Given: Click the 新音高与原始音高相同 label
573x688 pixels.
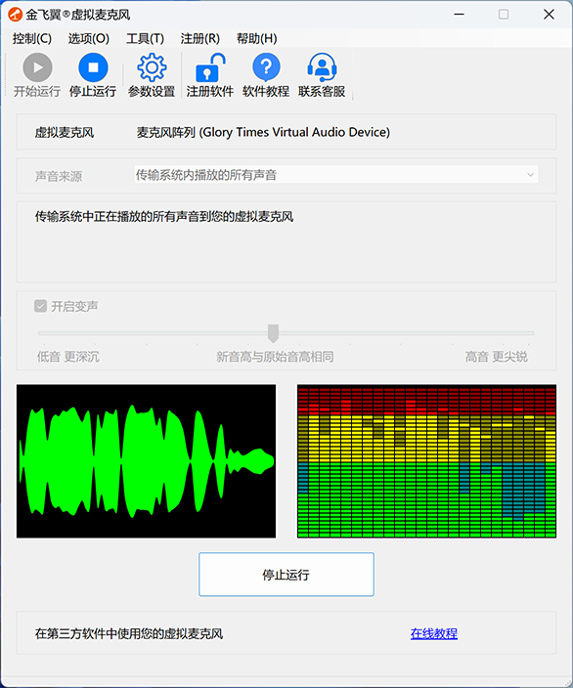Looking at the screenshot, I should click(275, 357).
